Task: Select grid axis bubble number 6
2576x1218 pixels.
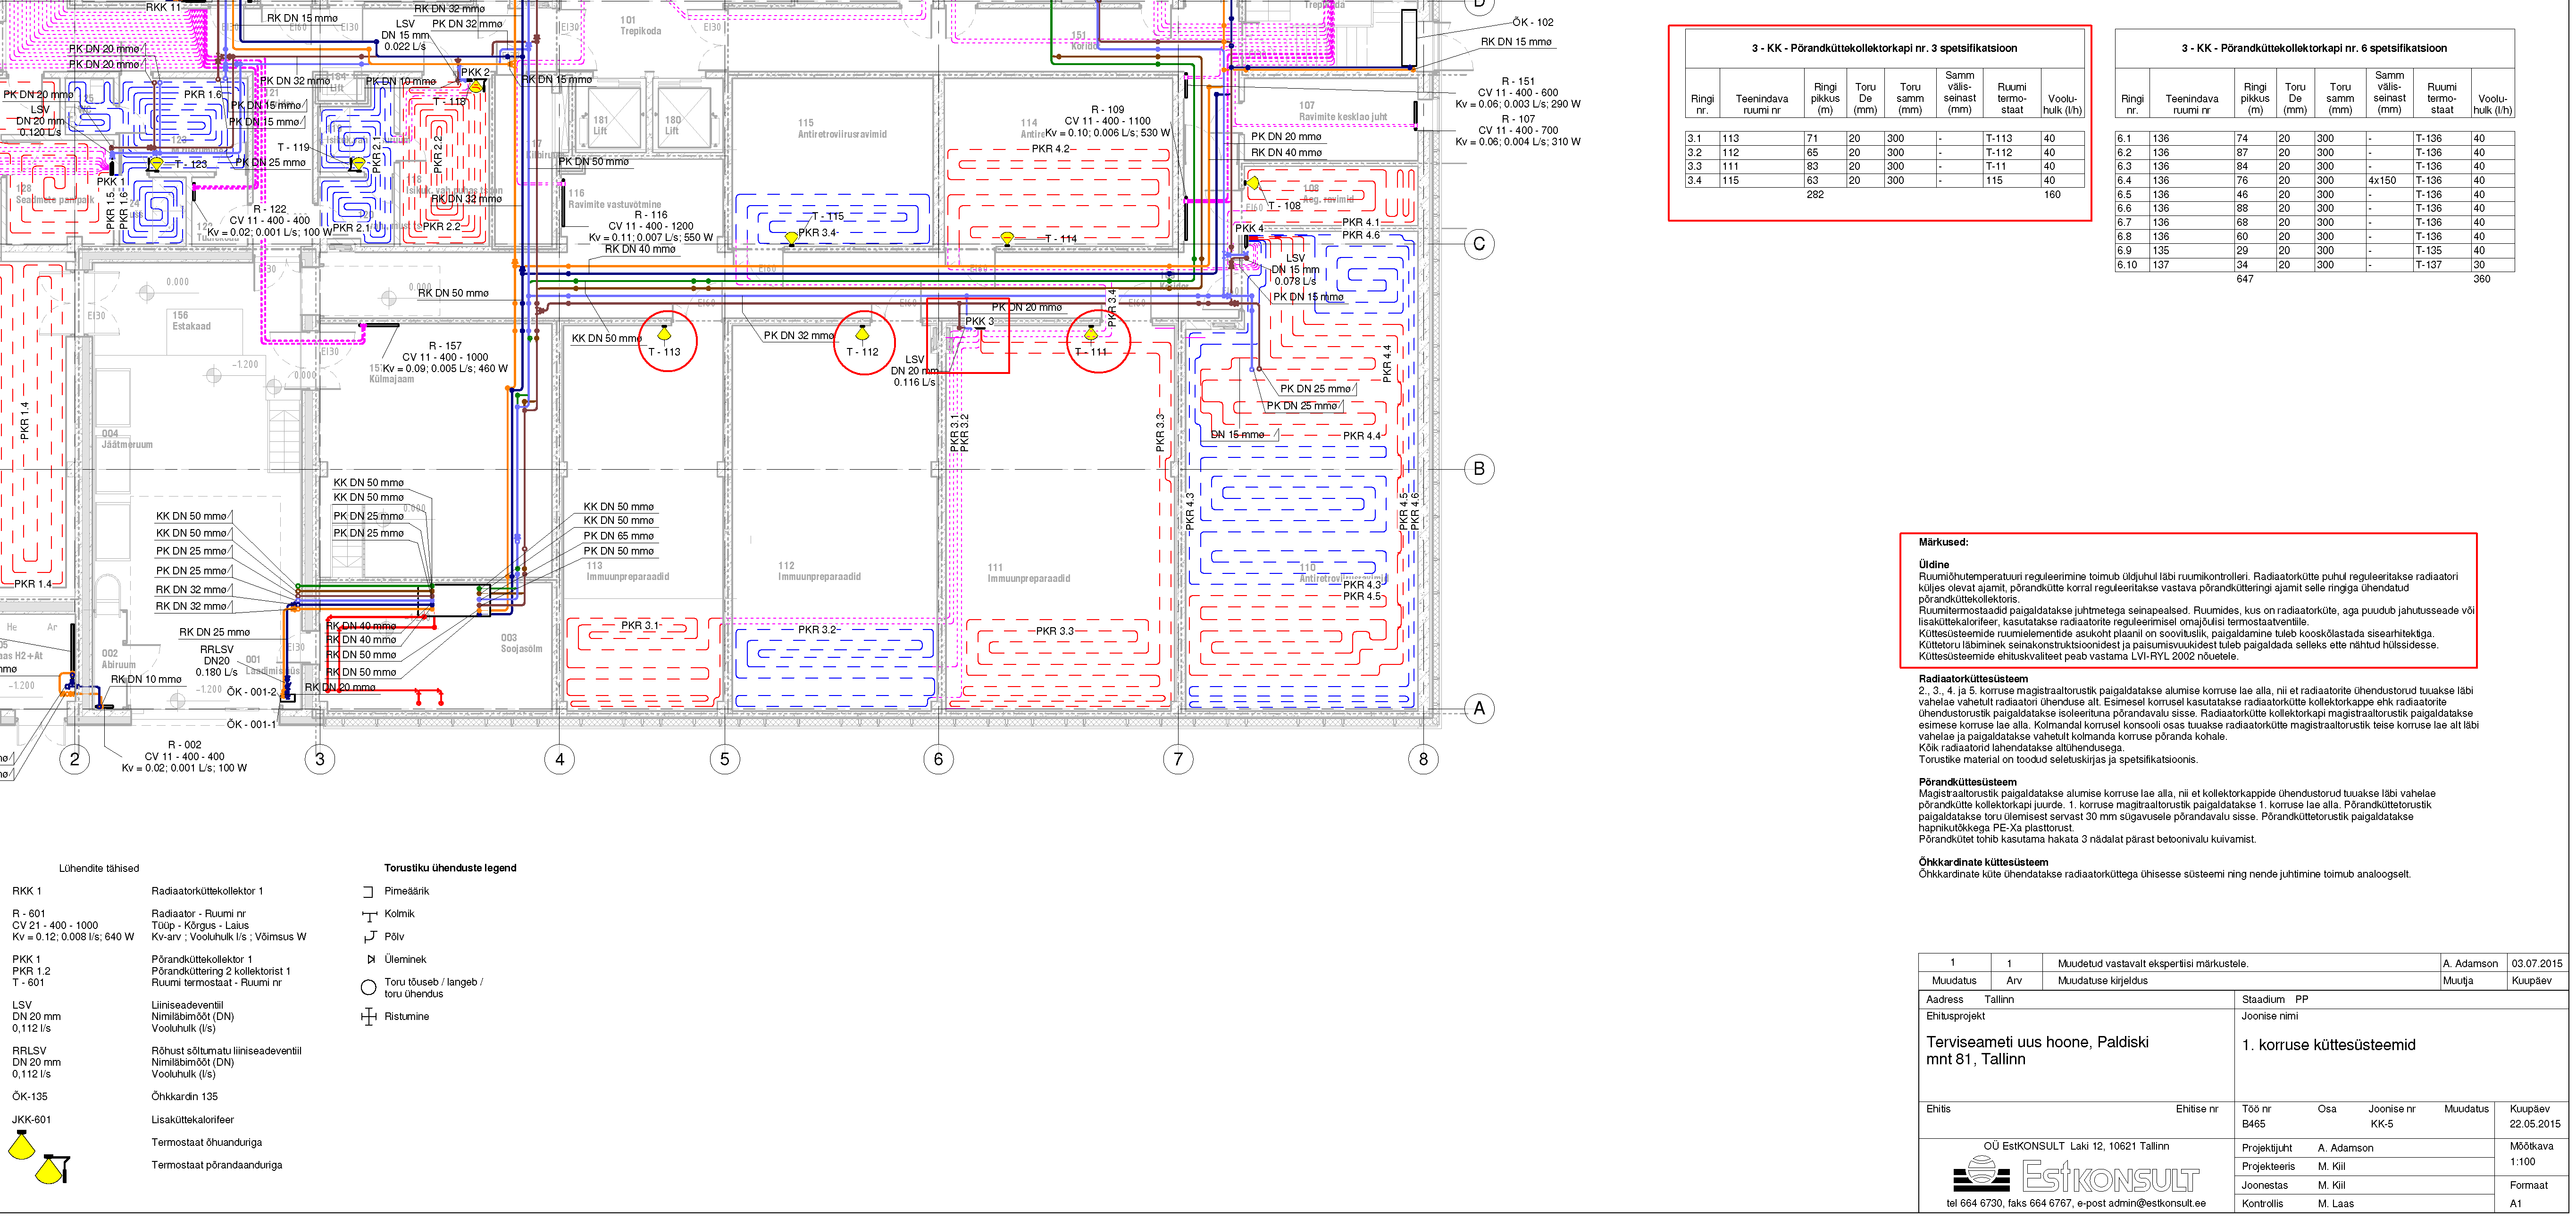Action: tap(938, 759)
